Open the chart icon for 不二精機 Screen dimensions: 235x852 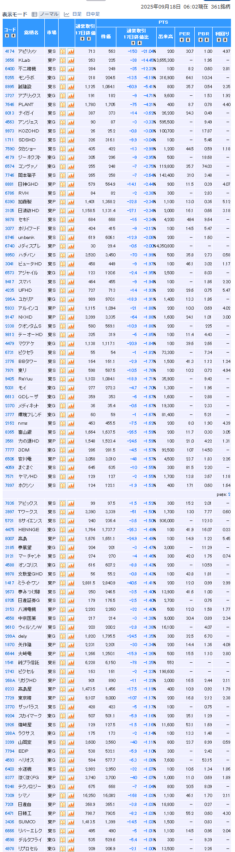pos(71,69)
